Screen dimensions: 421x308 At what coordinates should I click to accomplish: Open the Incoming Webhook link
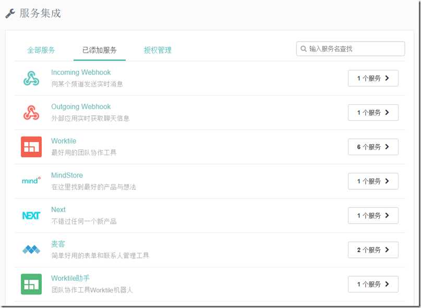click(x=81, y=72)
